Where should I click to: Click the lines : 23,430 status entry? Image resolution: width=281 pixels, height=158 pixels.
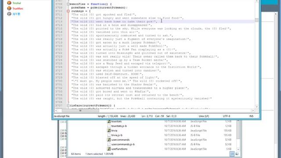[x=128, y=116]
